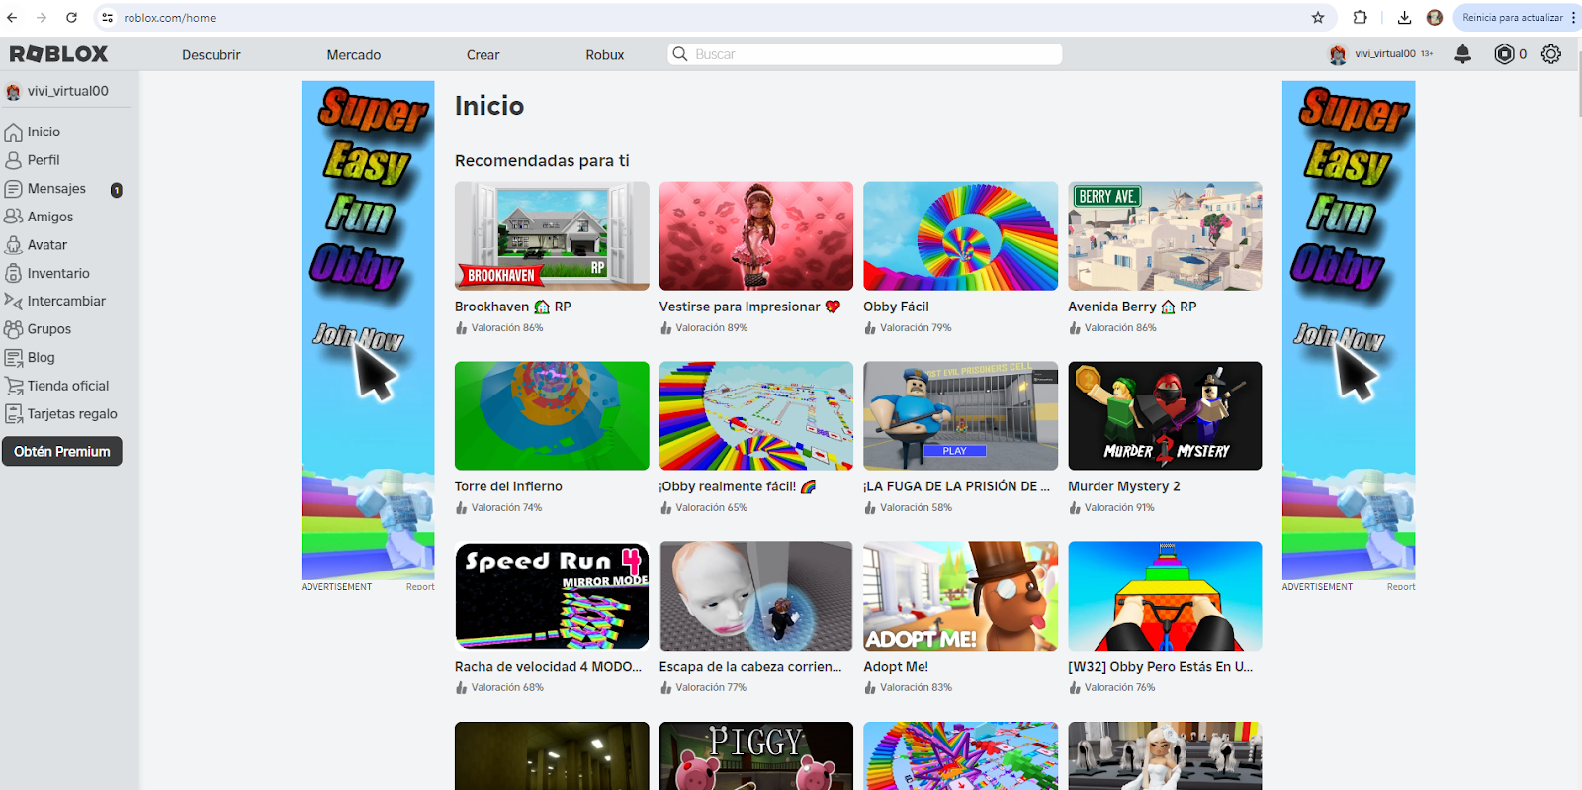Viewport: 1582px width, 790px height.
Task: Click the Inventario icon in sidebar
Action: (x=13, y=274)
